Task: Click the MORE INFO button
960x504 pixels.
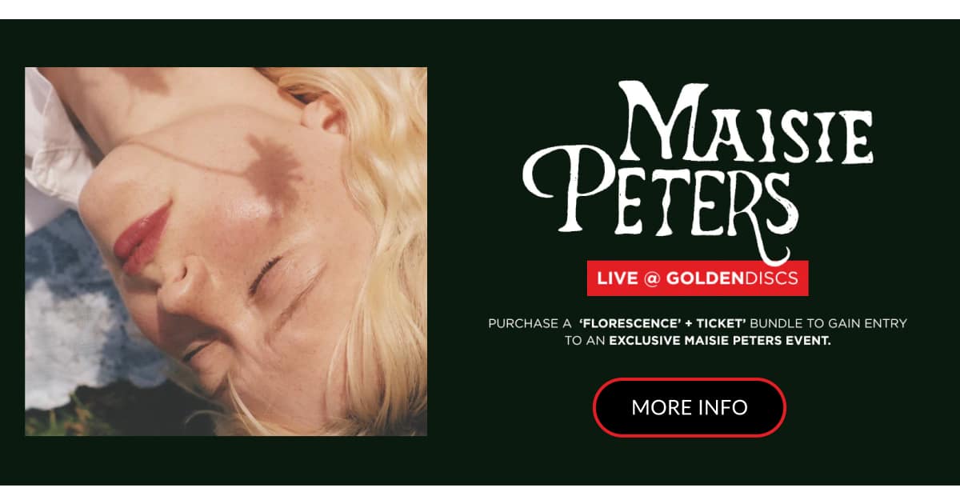Action: (689, 407)
